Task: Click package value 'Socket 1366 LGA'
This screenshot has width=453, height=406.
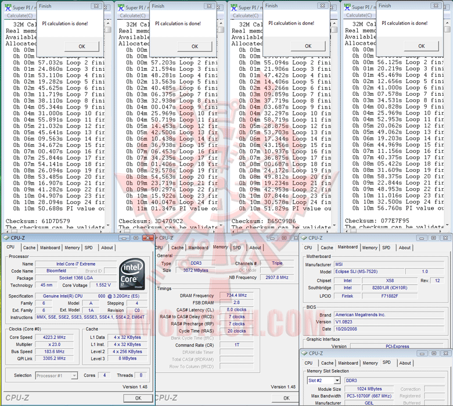Action: [76, 278]
